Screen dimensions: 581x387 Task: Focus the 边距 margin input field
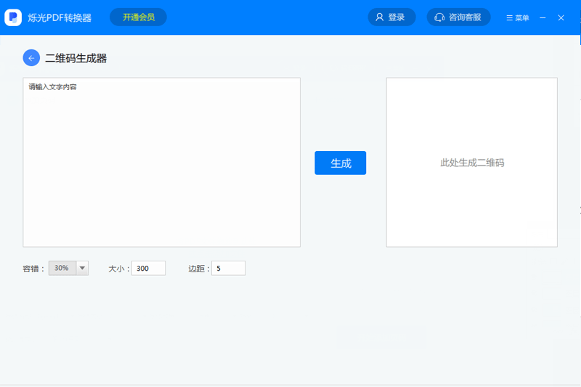[228, 269]
